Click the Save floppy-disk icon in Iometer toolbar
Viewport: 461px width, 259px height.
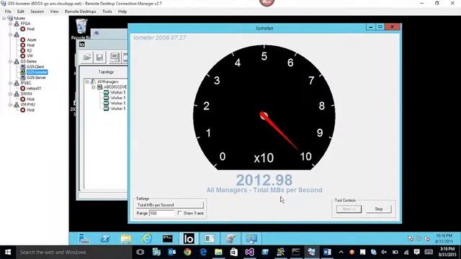(x=99, y=58)
